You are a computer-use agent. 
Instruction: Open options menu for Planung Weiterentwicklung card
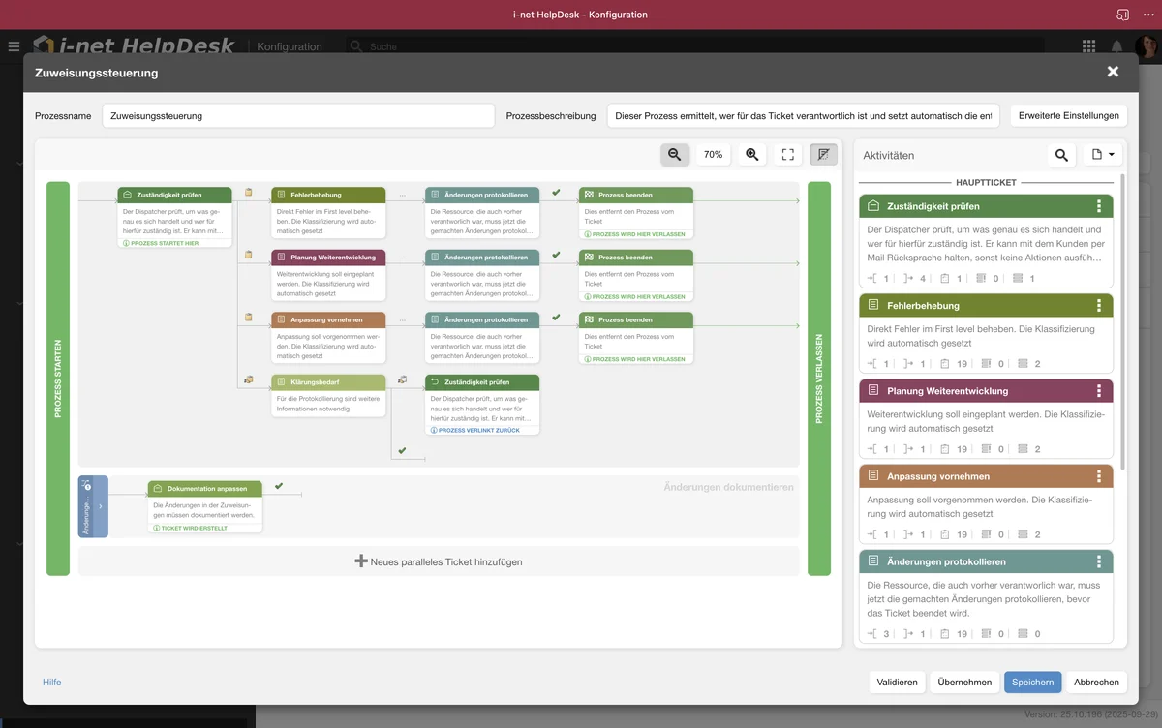[x=1099, y=391]
